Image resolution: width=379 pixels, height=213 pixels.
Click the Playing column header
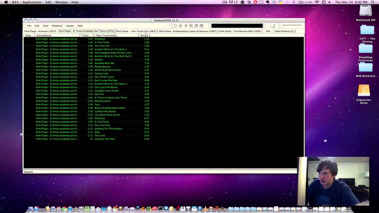pyautogui.click(x=29, y=35)
